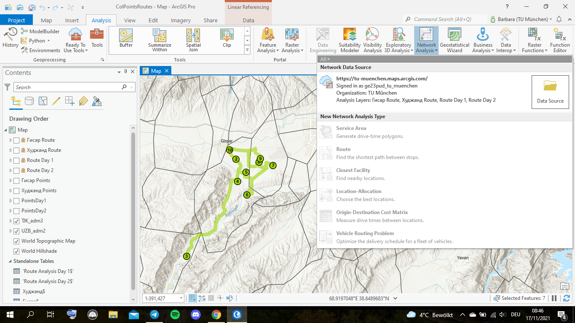The image size is (575, 323).
Task: Toggle visibility of Гисар Route layer
Action: point(16,140)
